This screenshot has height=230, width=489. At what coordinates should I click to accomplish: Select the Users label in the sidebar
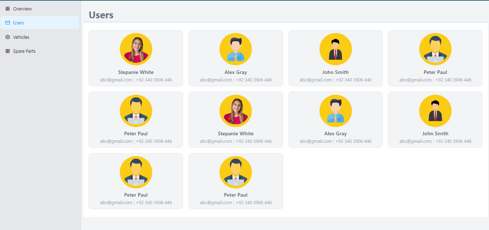click(x=19, y=23)
